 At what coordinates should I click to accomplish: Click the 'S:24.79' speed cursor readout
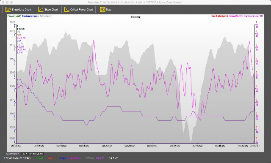click(x=21, y=38)
